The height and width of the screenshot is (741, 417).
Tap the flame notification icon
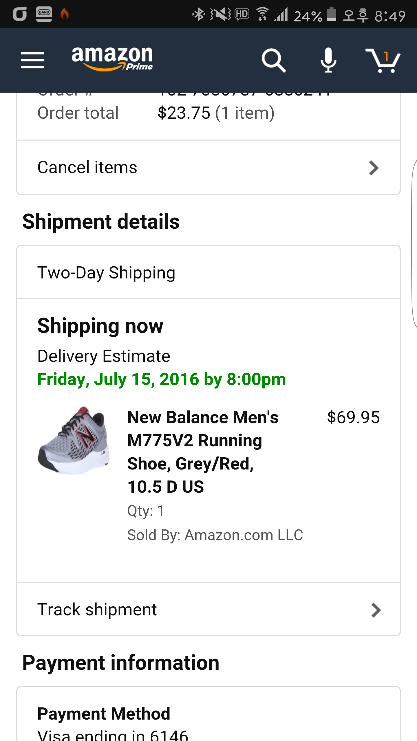(x=65, y=14)
